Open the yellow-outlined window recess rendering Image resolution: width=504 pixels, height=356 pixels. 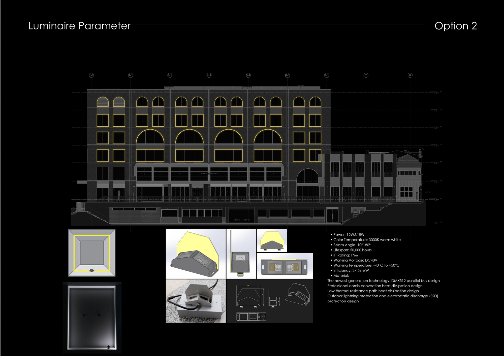coord(92,253)
